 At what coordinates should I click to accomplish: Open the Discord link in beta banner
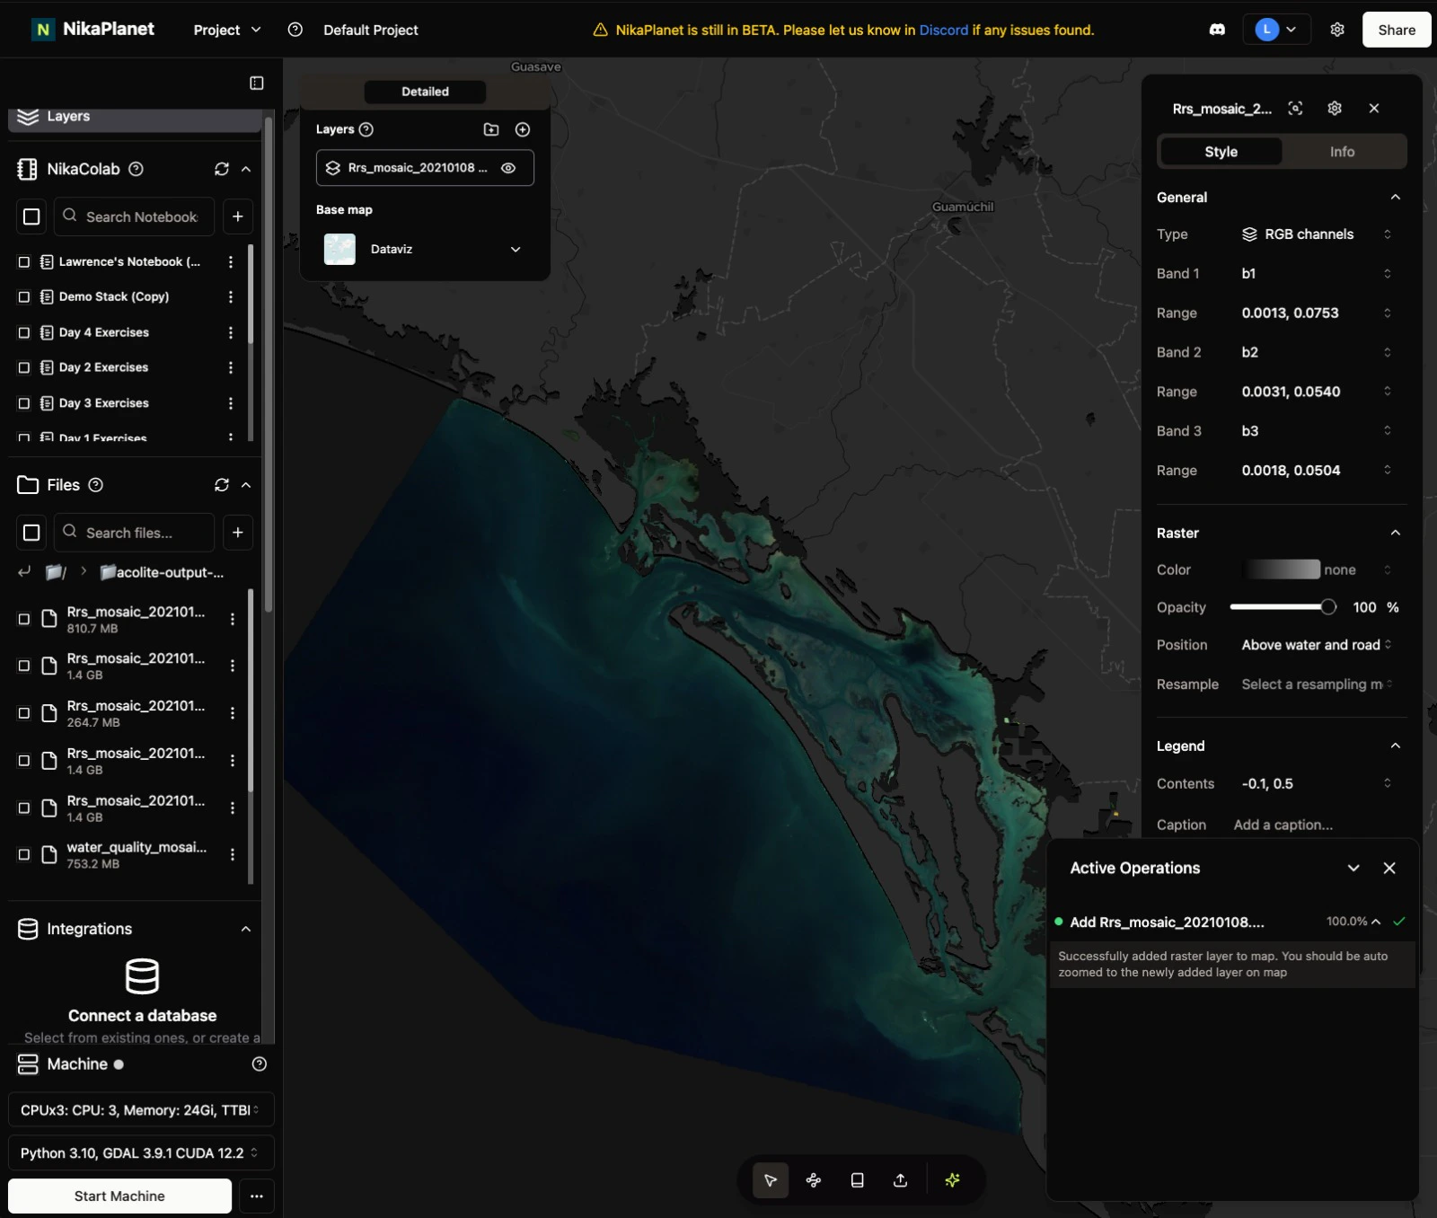[x=943, y=30]
